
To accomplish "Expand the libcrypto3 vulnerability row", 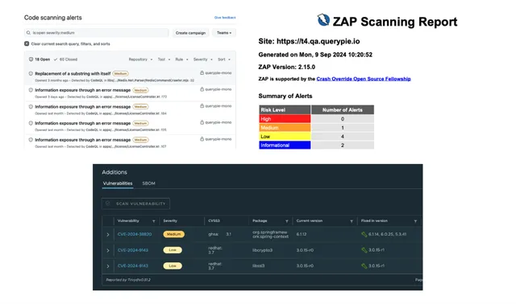I will pos(108,250).
